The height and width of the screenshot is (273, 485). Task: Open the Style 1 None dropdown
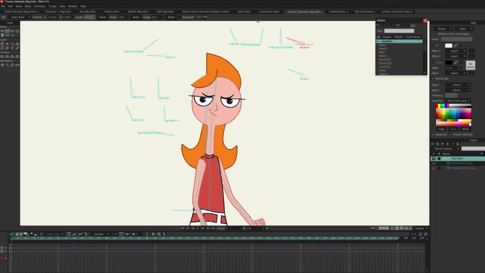[458, 85]
